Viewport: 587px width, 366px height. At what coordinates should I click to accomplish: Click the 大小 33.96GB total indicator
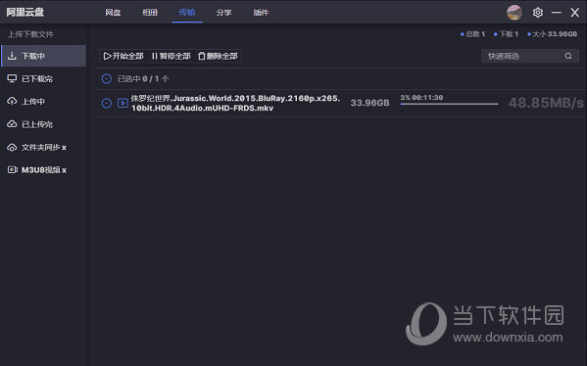point(553,34)
